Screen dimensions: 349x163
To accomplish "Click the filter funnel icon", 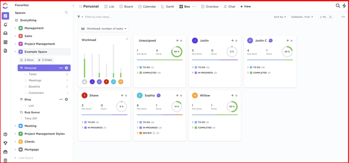I will [79, 17].
